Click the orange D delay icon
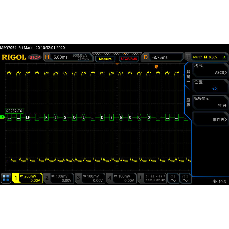The height and width of the screenshot is (229, 229). pyautogui.click(x=145, y=57)
